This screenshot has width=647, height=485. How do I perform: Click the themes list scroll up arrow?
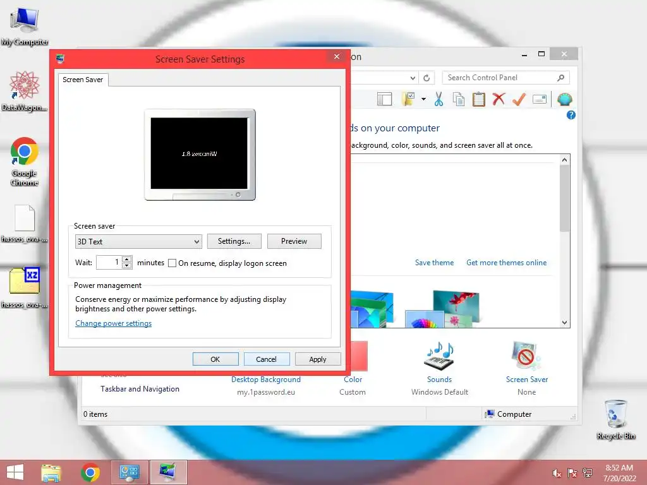(564, 160)
